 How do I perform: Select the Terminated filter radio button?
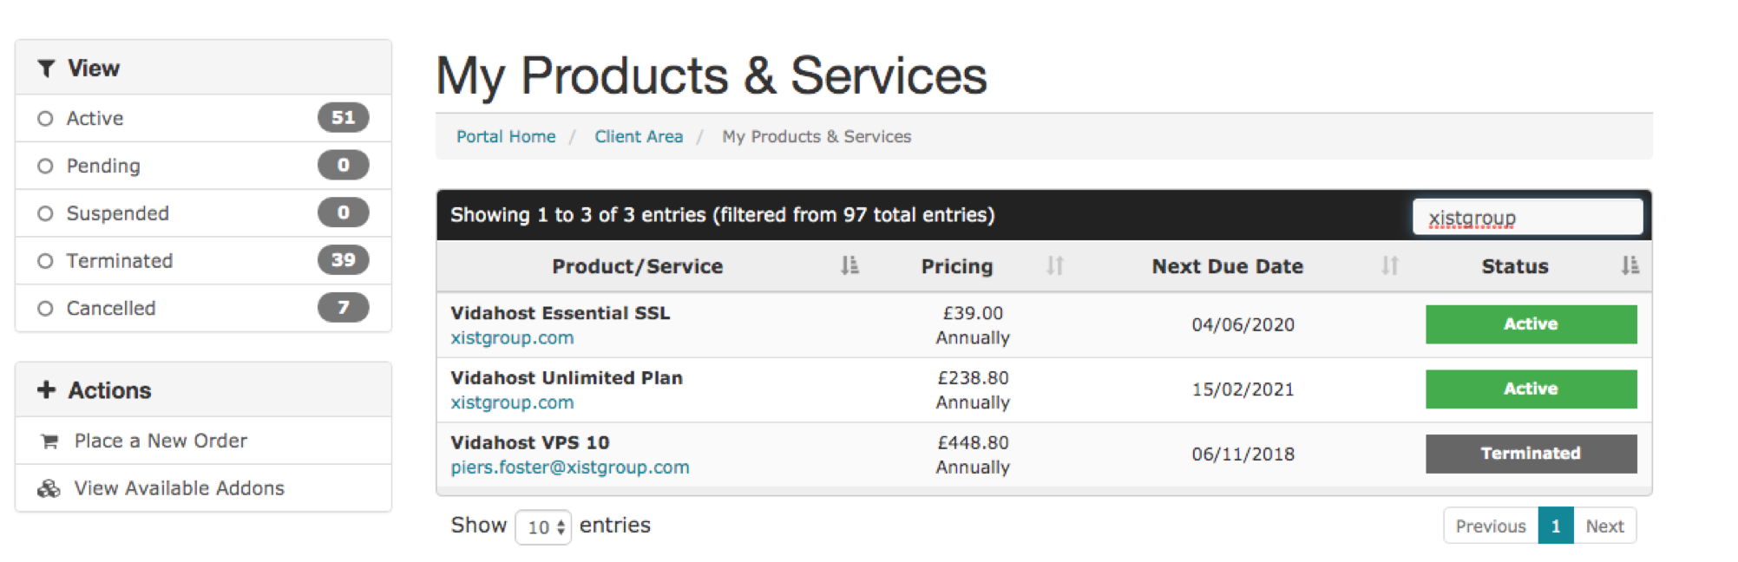(46, 261)
